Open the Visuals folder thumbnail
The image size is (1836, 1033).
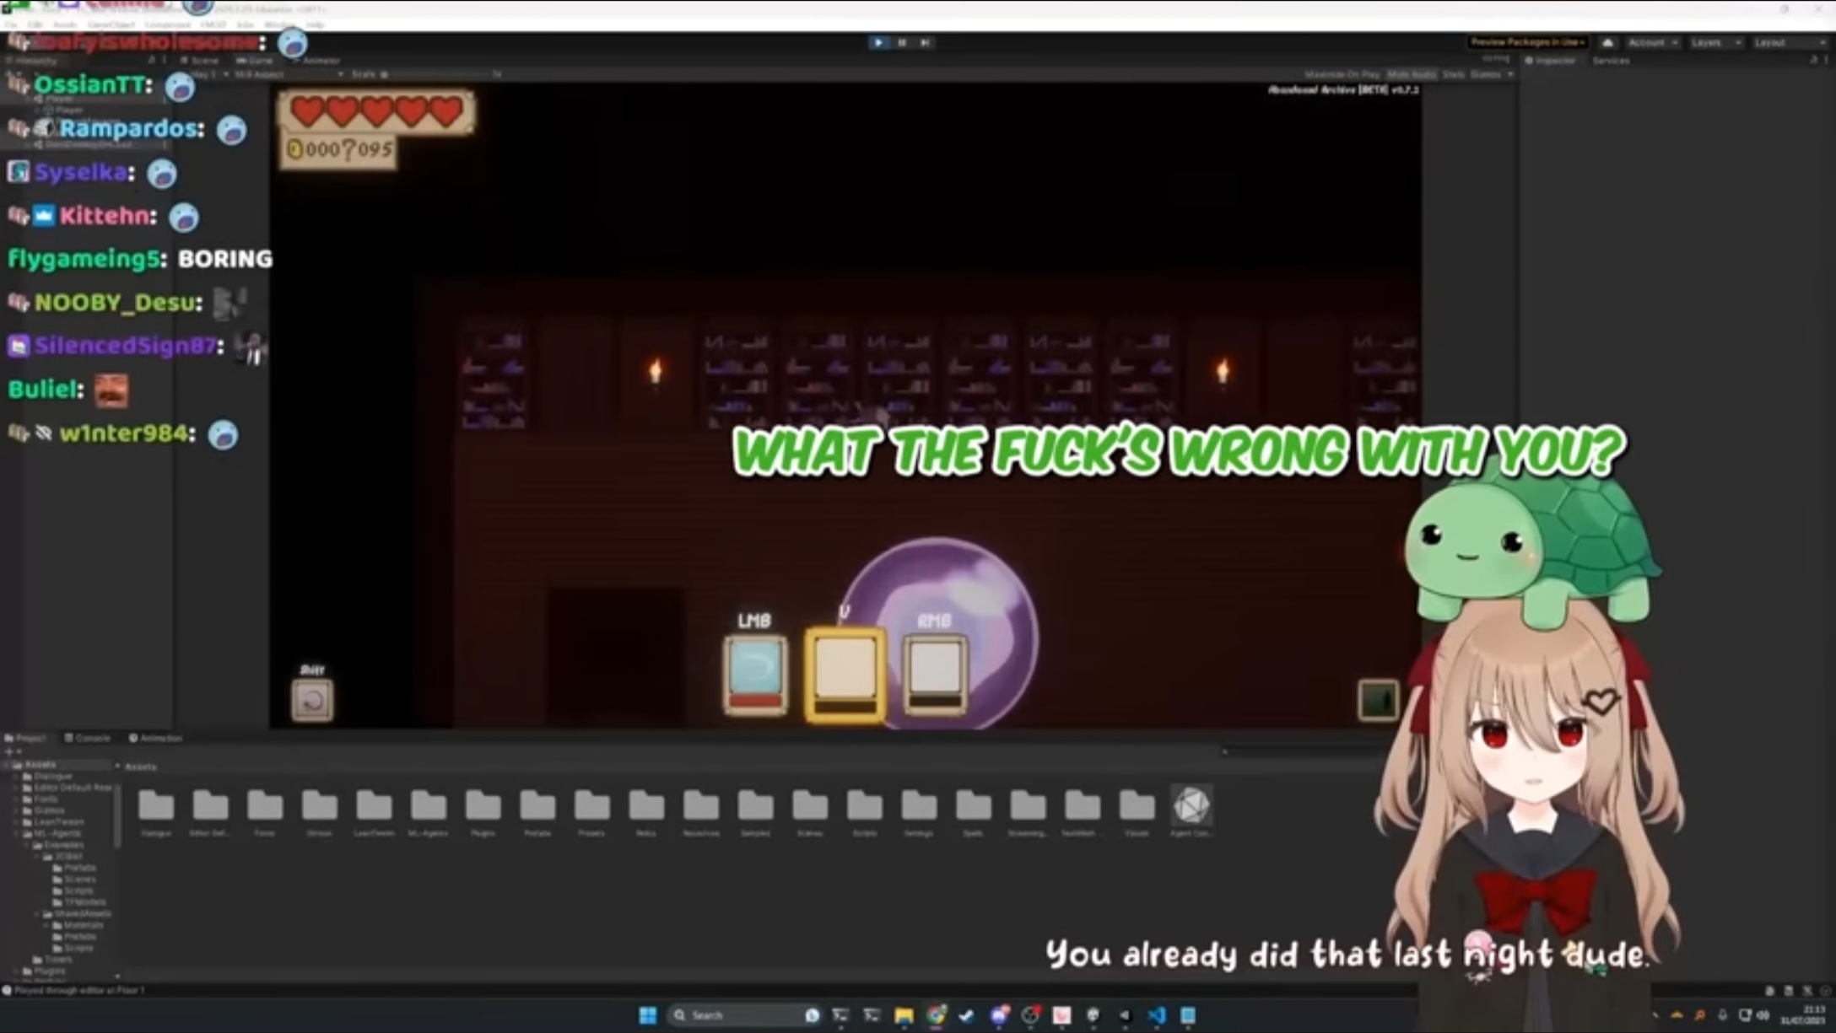[x=1137, y=805]
